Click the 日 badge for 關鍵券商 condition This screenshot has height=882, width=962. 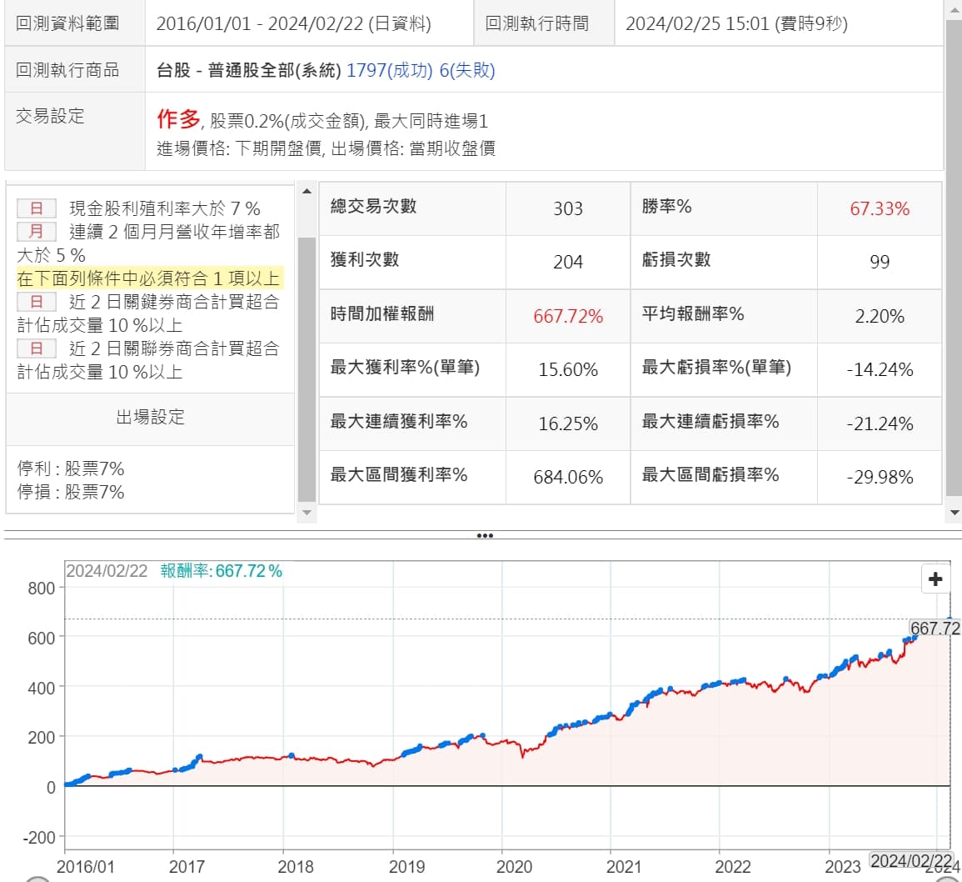[x=37, y=302]
